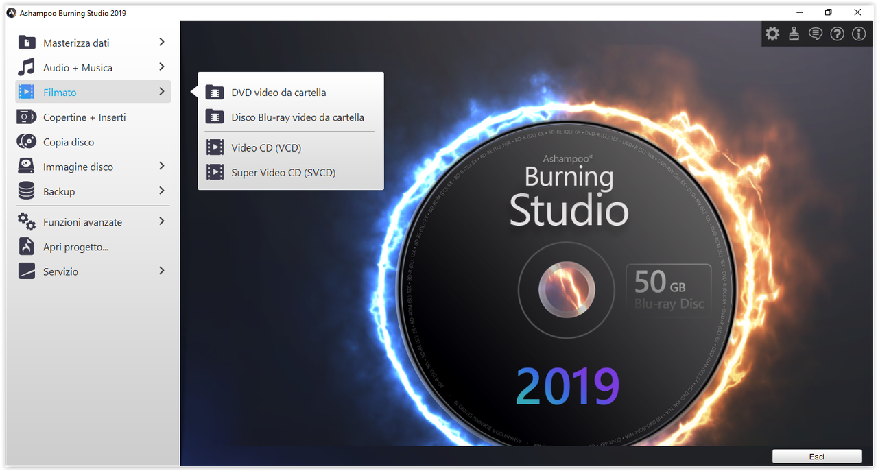Launch Copia disco
Screen dimensions: 878x471
tap(93, 142)
